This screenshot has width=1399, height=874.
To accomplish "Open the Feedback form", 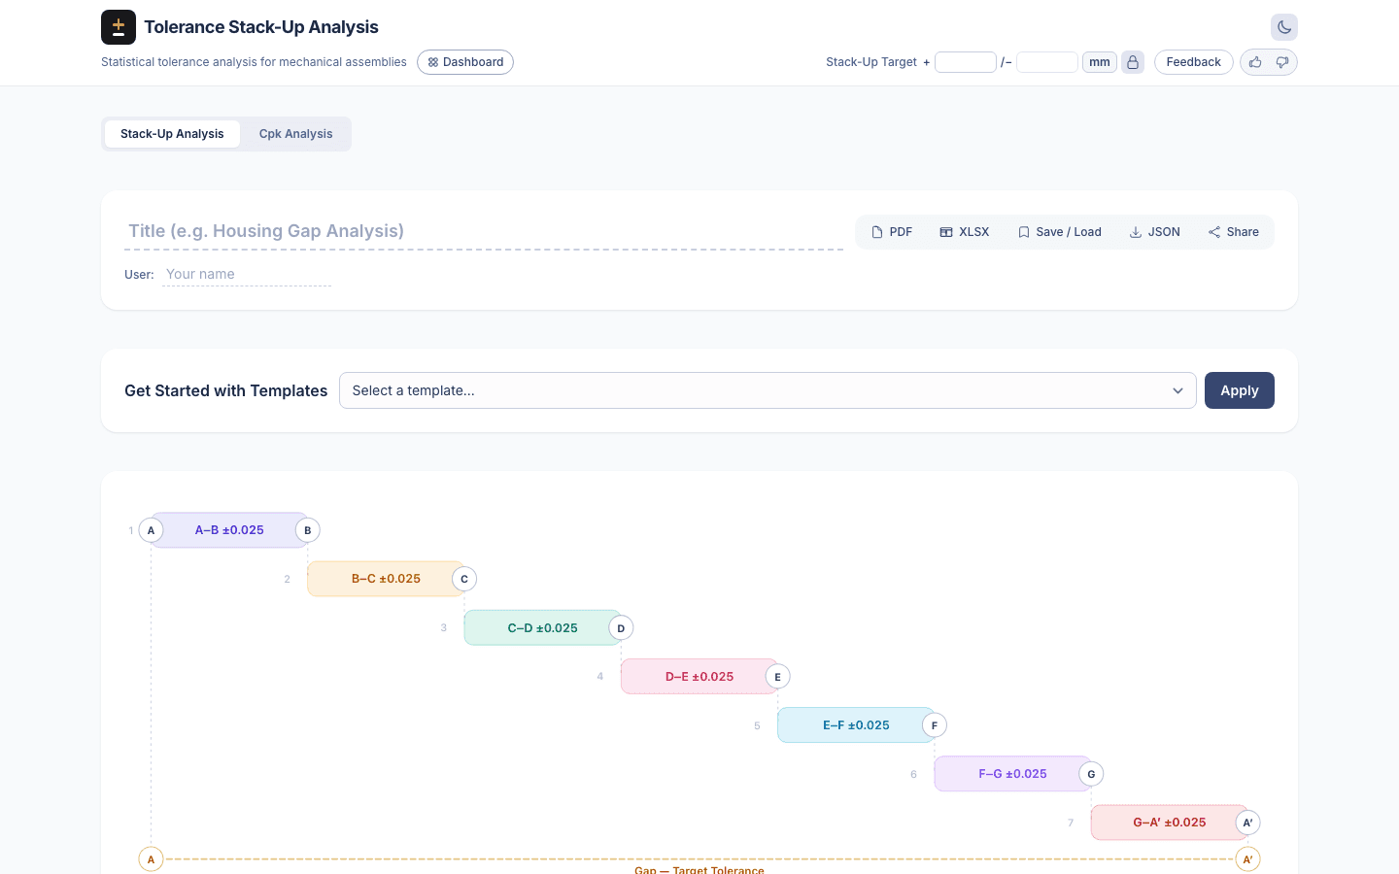I will 1193,61.
